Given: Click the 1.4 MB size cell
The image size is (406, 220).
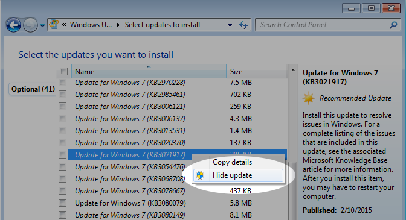Looking at the screenshot, I should point(241,131).
